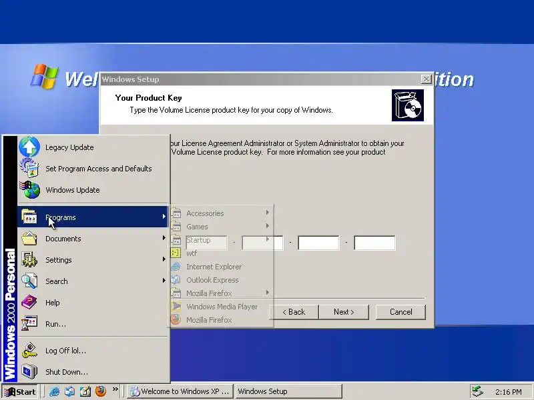534x400 pixels.
Task: Click the Shut Down monitor icon
Action: (29, 371)
